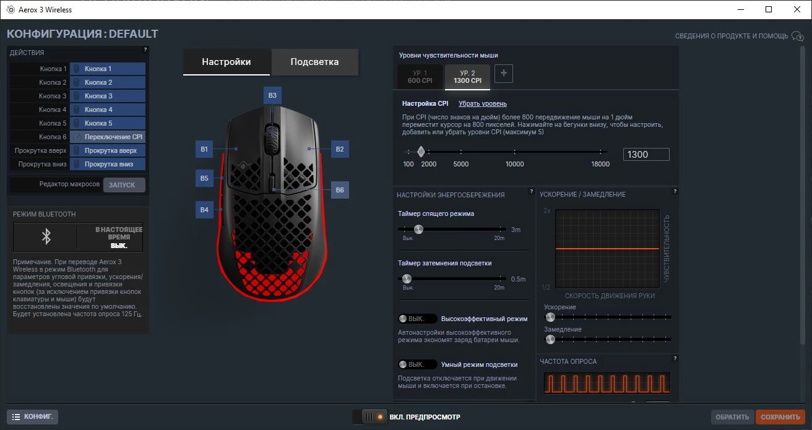Open the Кнопка 1 action dropdown
The image size is (812, 430).
click(108, 69)
